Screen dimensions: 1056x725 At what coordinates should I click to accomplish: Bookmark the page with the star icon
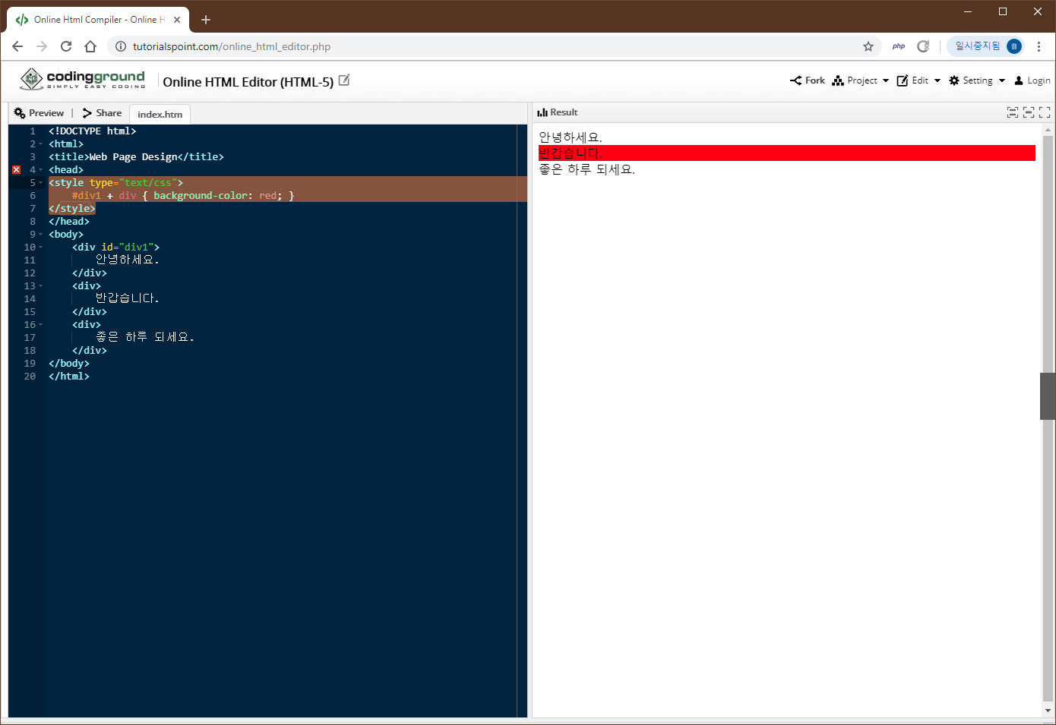(868, 46)
